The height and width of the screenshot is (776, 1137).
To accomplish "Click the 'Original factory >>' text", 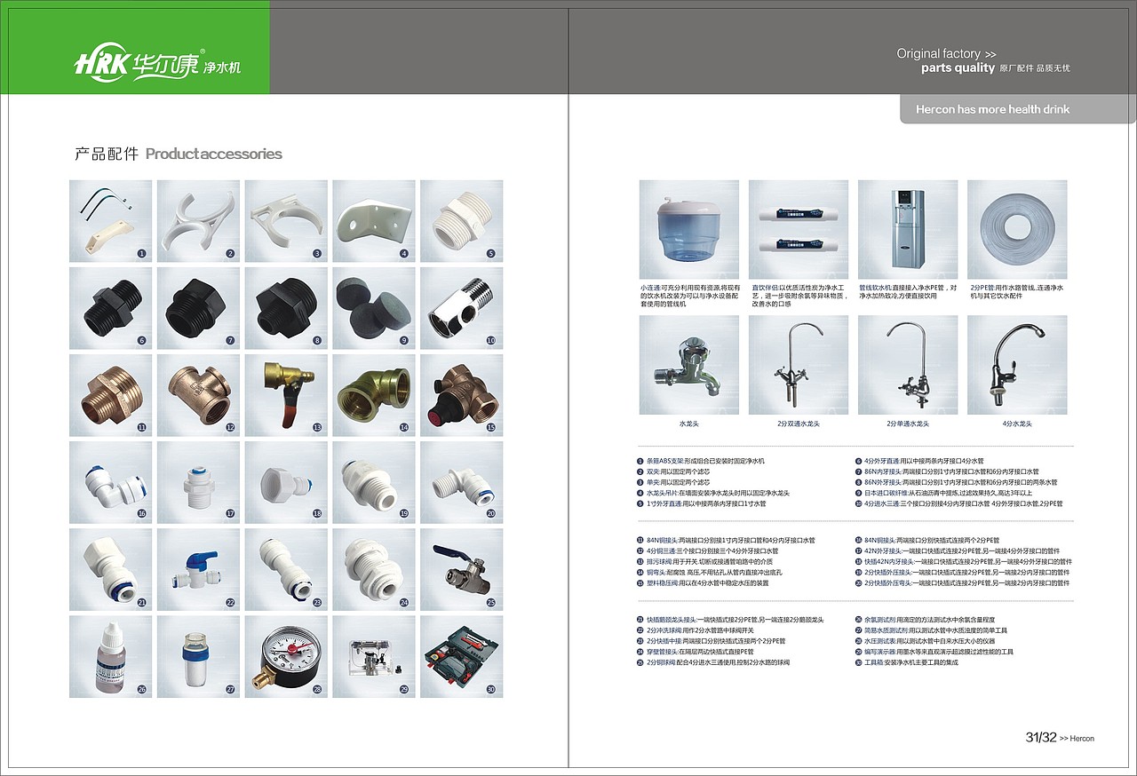I will click(946, 54).
